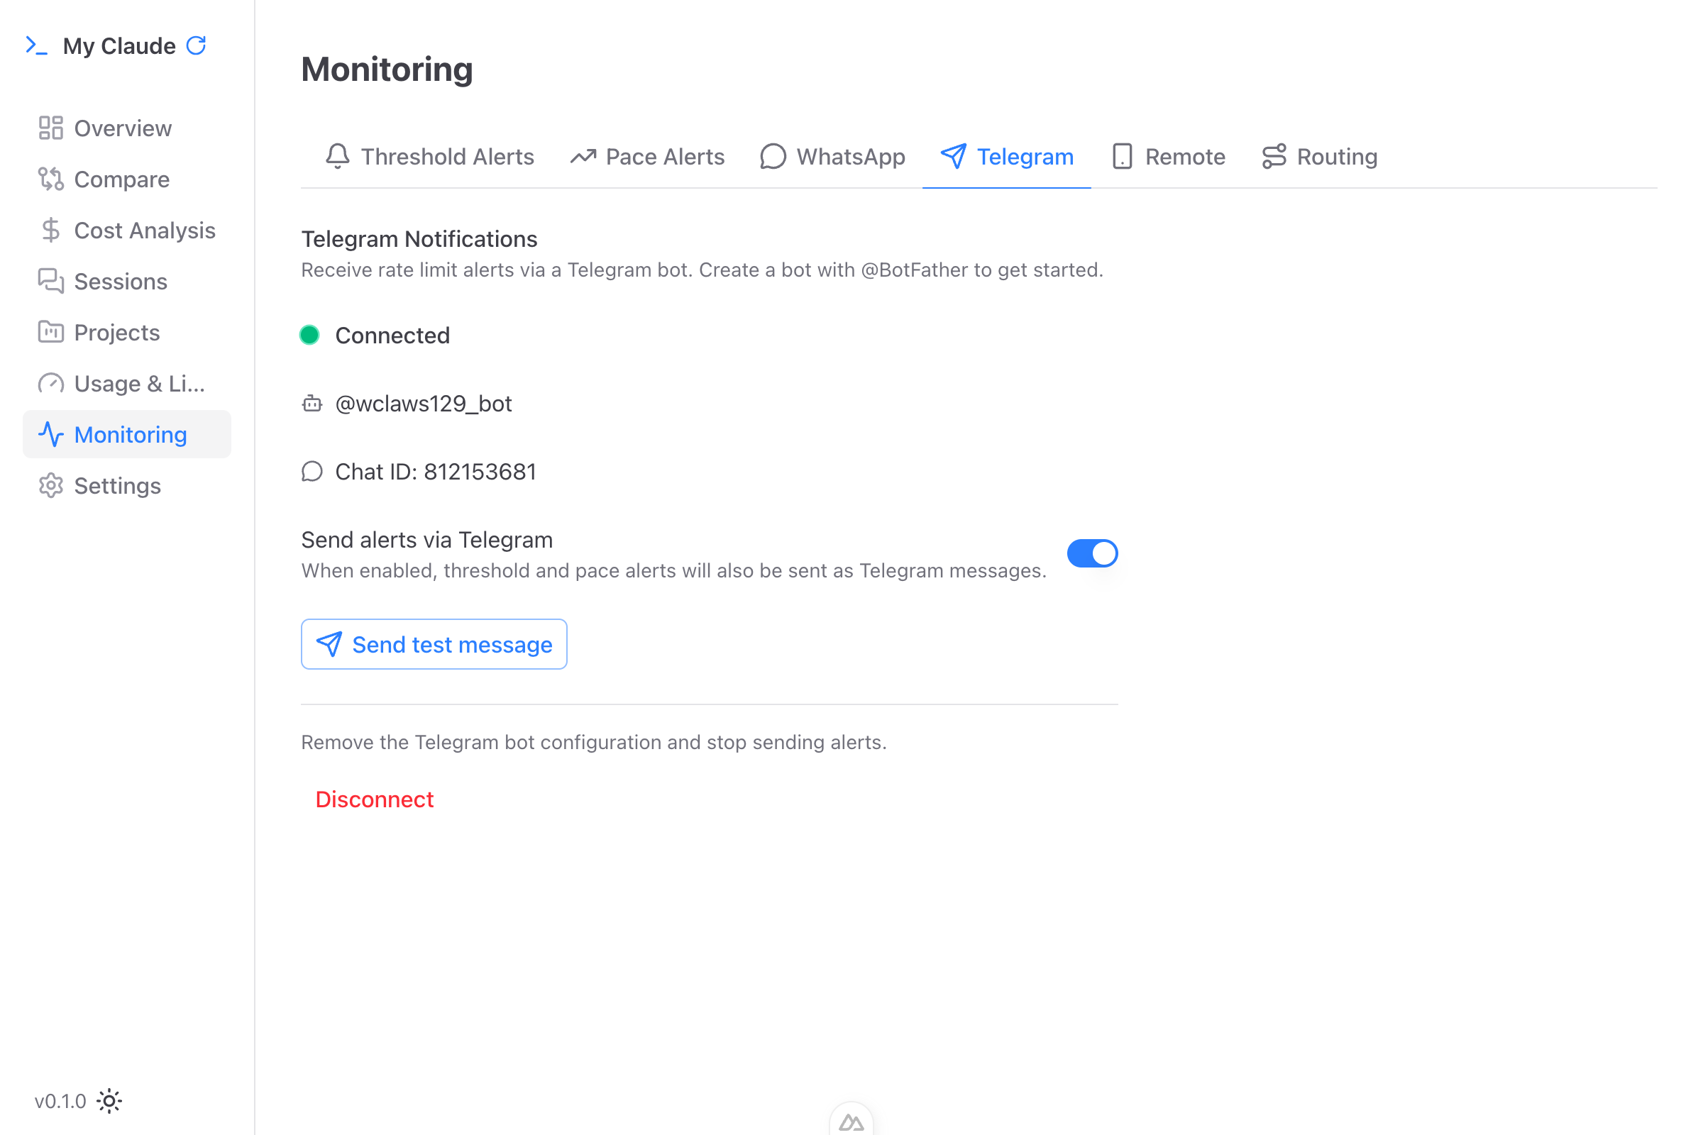Click the Send alerts via Telegram label
The image size is (1703, 1135).
(427, 540)
